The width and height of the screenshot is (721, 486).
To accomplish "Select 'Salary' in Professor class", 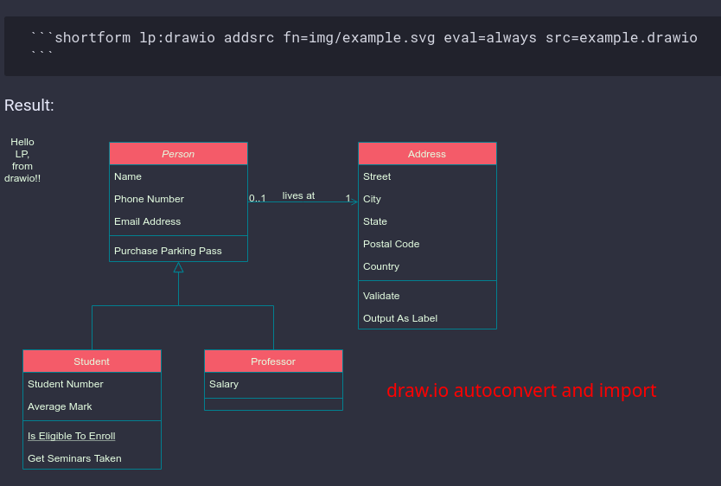I will [x=224, y=384].
